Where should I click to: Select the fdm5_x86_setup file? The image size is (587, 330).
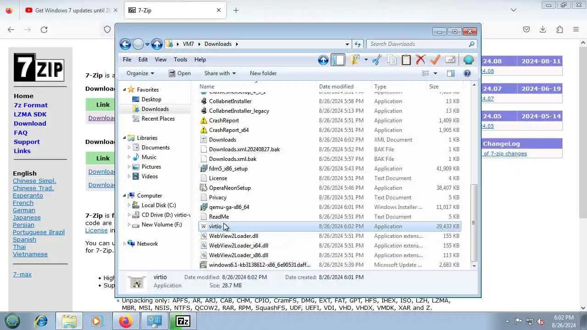point(228,169)
